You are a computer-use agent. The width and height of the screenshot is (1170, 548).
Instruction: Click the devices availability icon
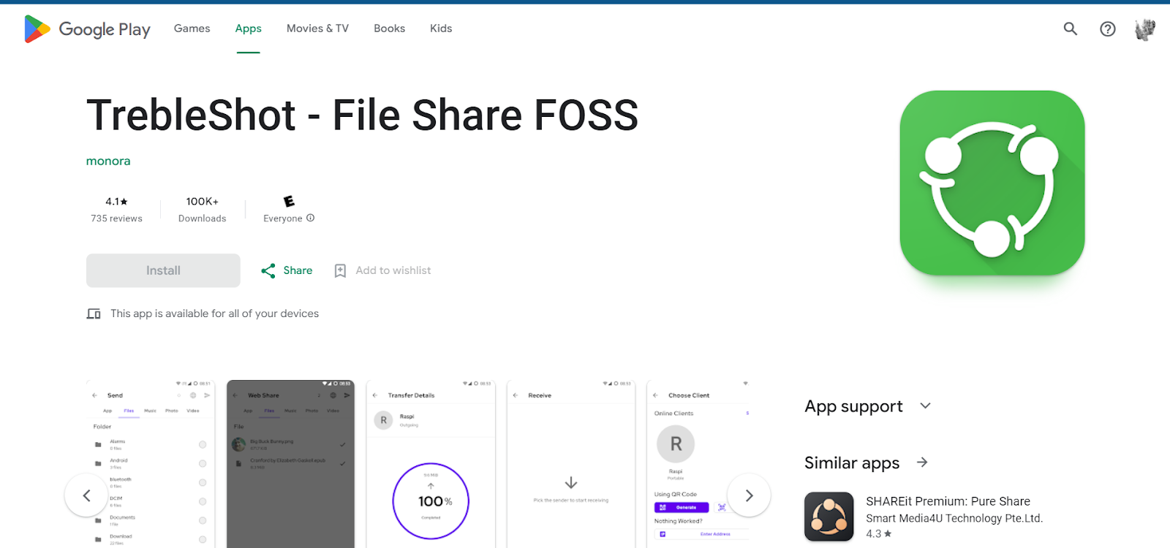tap(94, 313)
